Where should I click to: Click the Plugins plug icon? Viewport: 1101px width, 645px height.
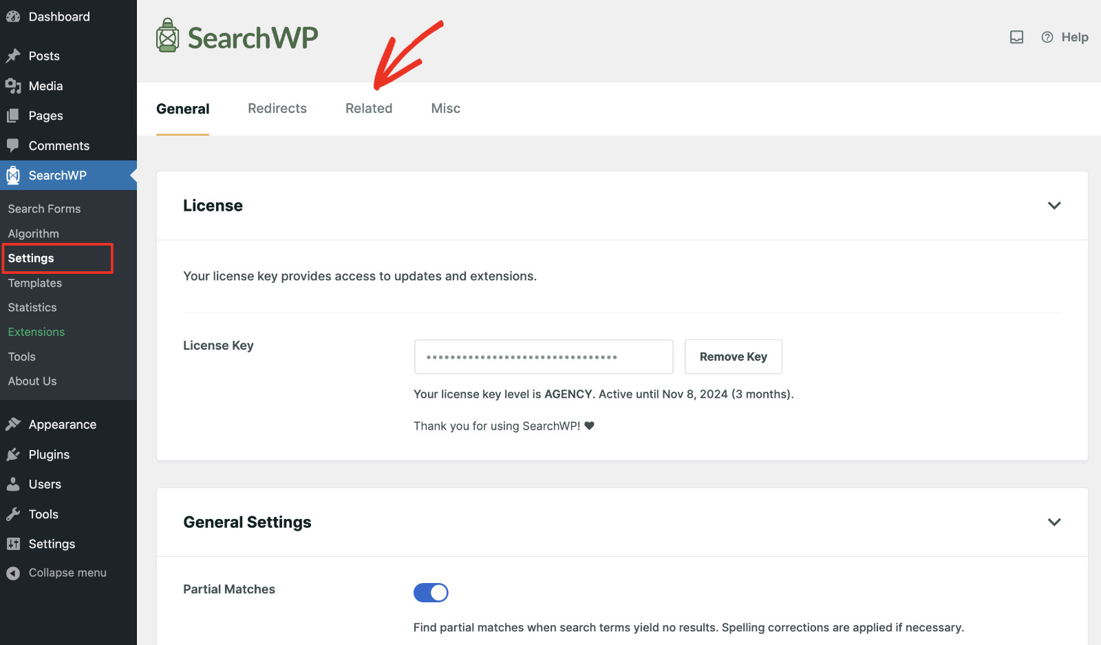[13, 454]
